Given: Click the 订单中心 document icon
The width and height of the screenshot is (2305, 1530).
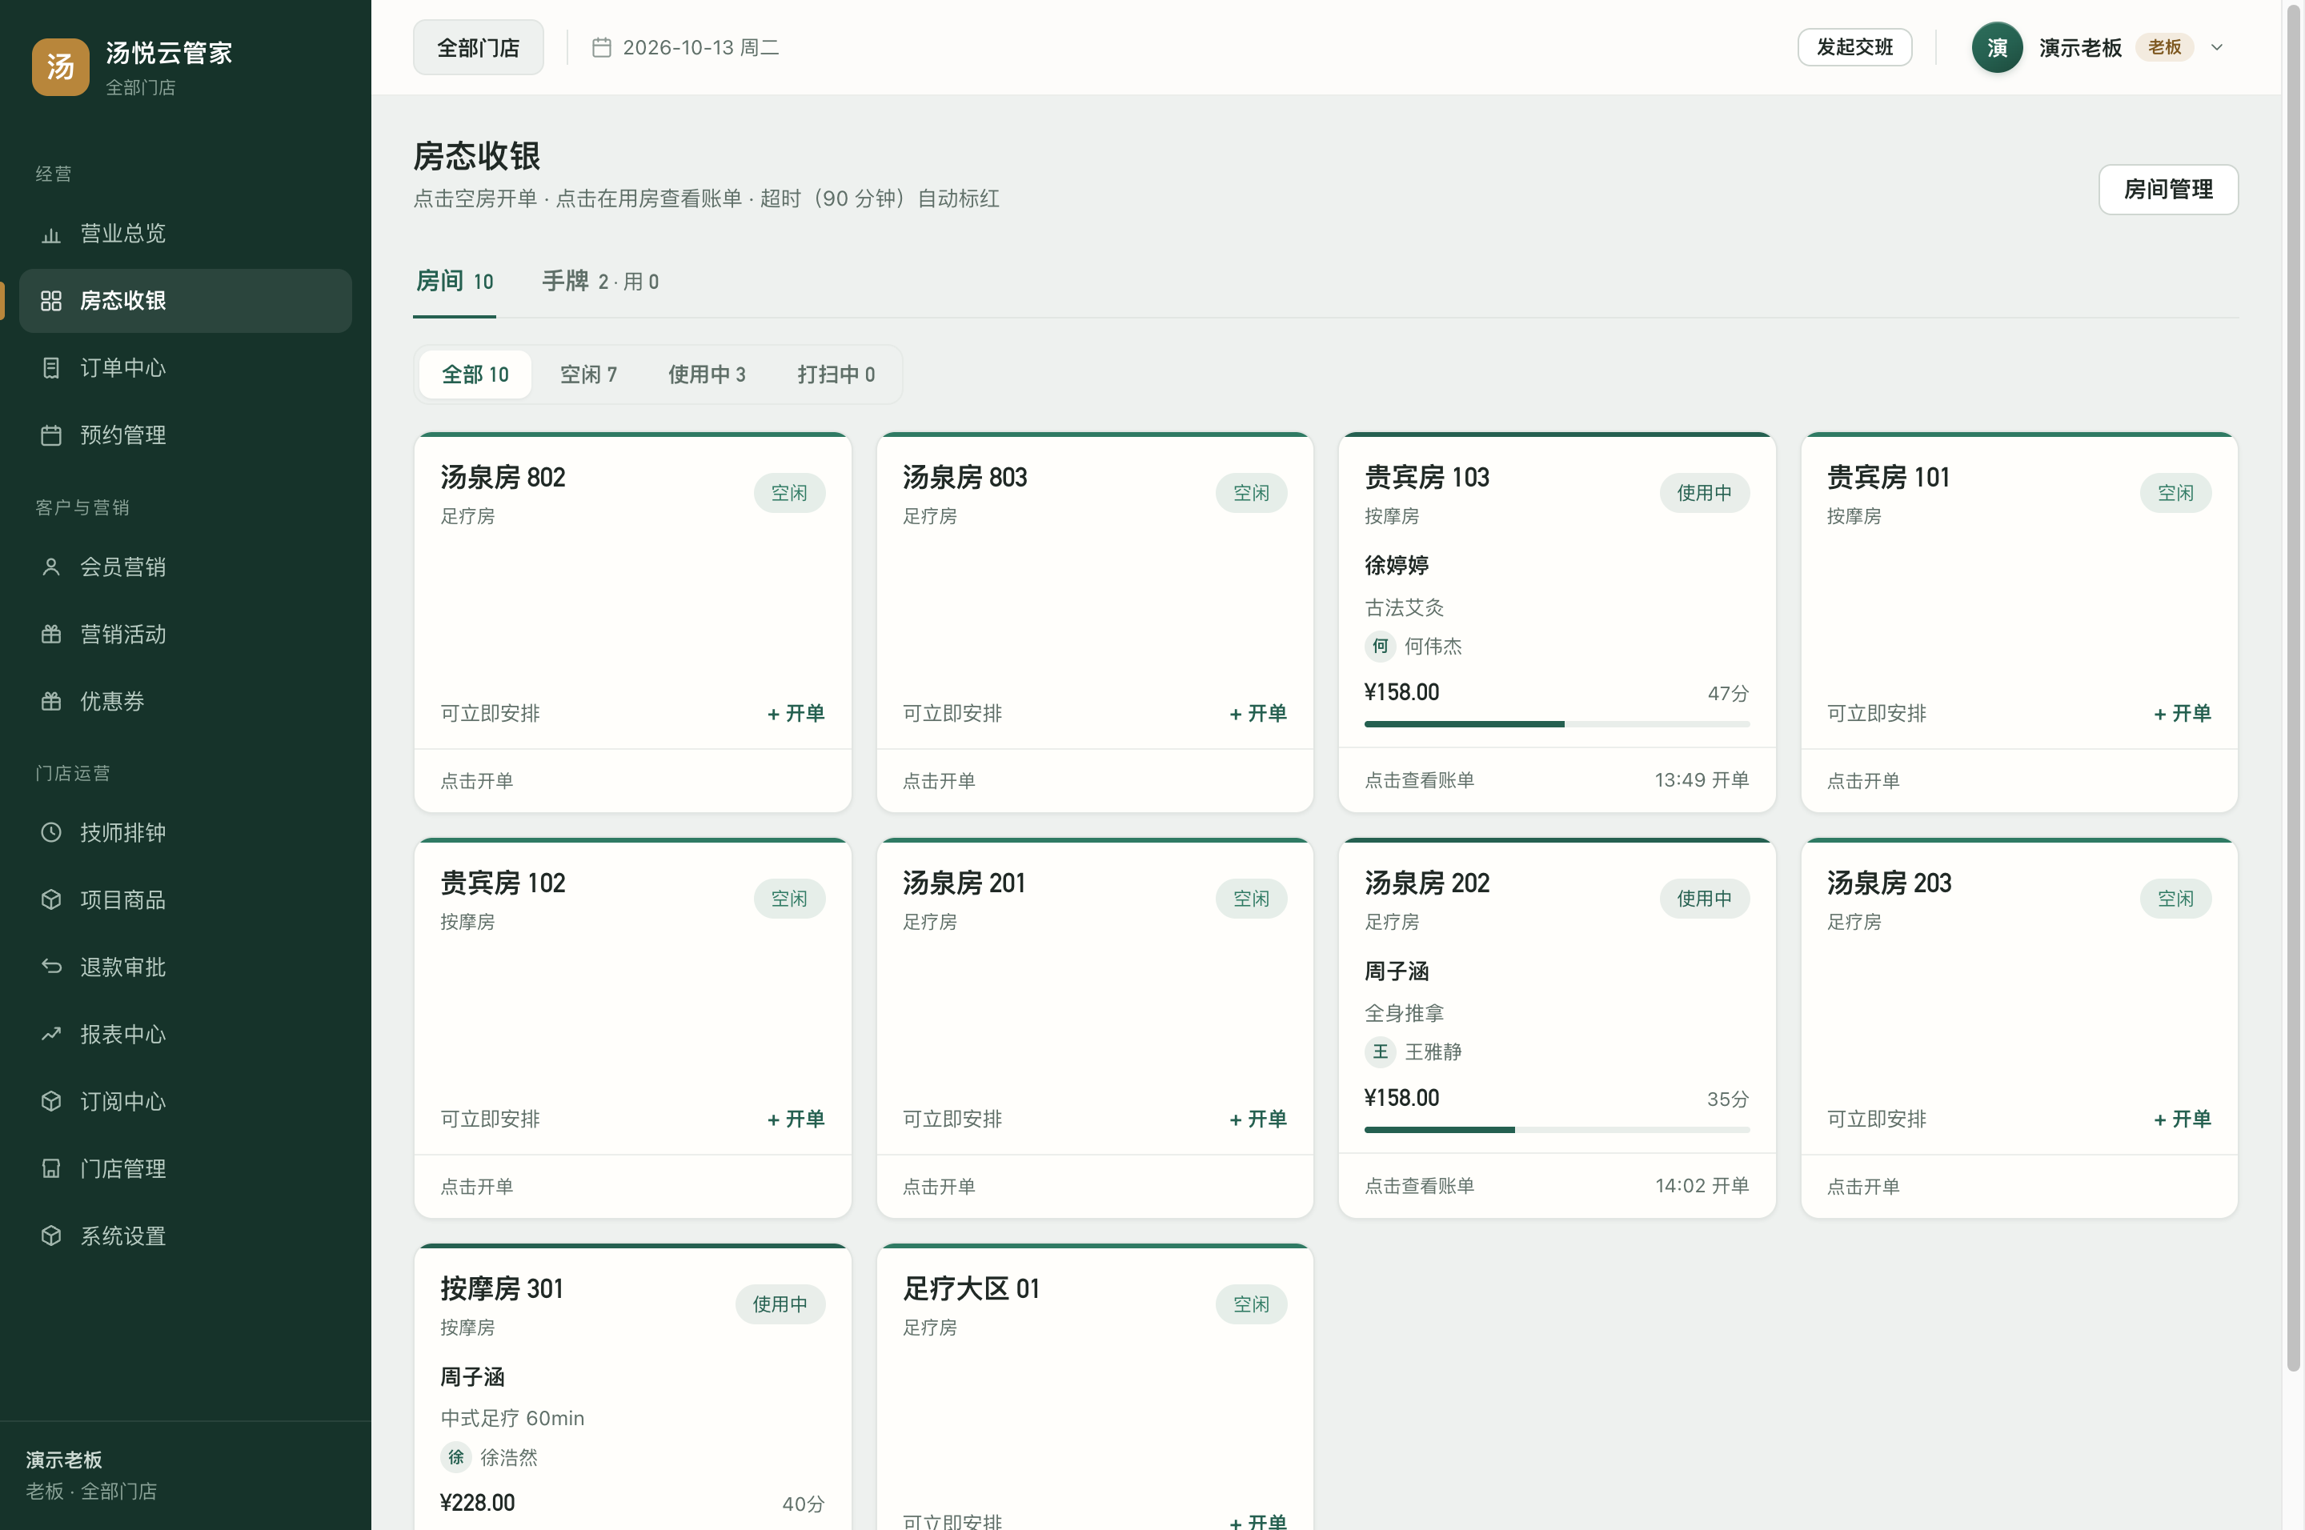Looking at the screenshot, I should 50,368.
